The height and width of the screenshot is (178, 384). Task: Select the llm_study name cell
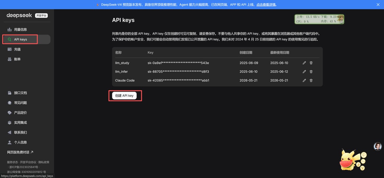122,63
